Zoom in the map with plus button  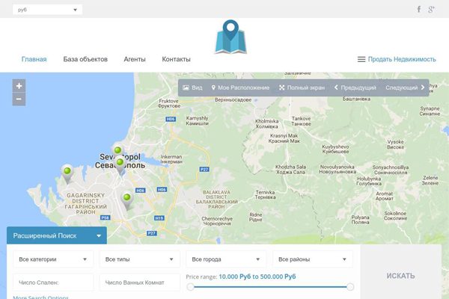point(19,86)
